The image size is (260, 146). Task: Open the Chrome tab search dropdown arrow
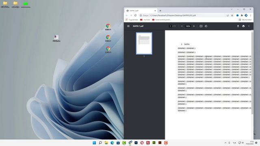(x=232, y=9)
